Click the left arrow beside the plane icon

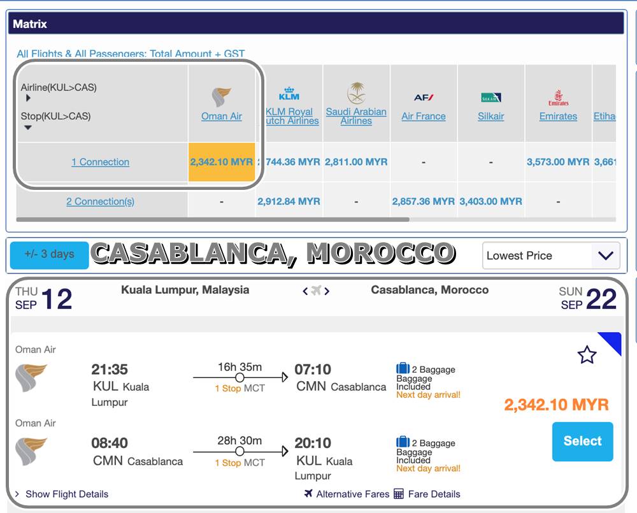[x=305, y=291]
